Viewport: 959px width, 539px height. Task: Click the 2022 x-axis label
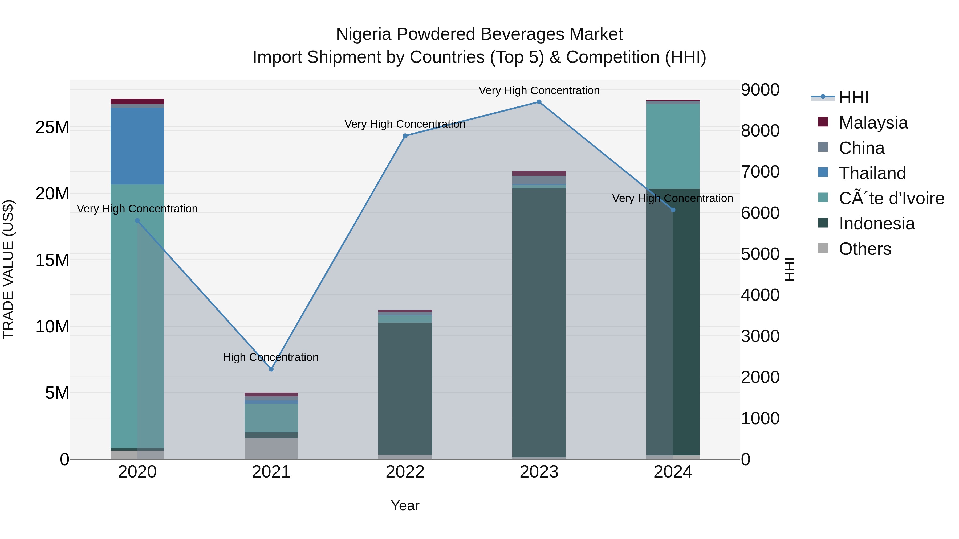point(405,472)
